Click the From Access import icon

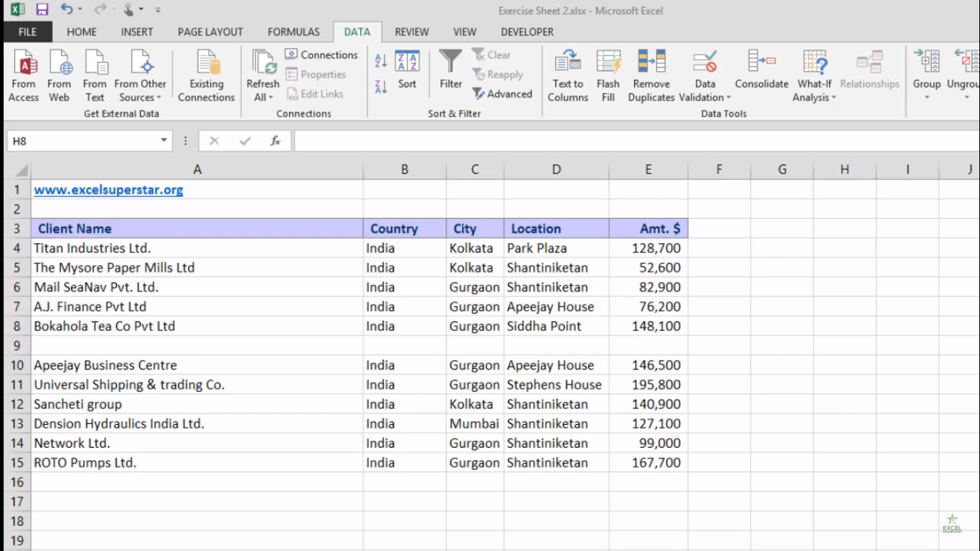pyautogui.click(x=24, y=76)
